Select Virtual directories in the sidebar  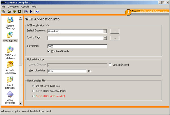(10, 97)
